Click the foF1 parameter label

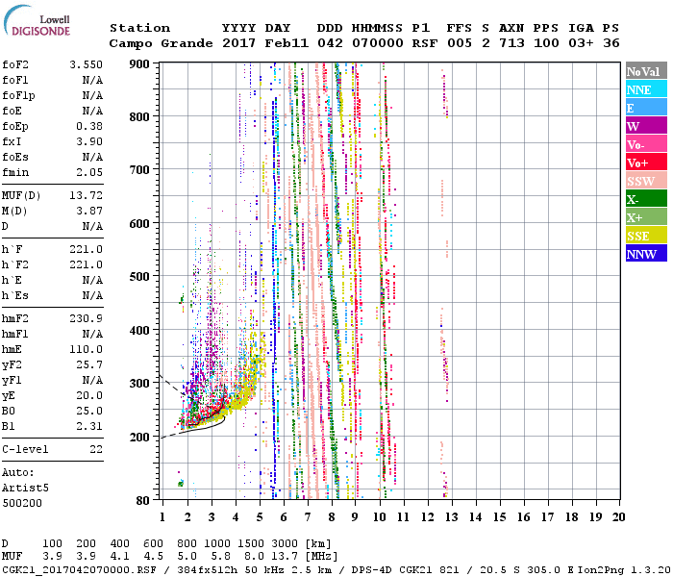coord(15,80)
